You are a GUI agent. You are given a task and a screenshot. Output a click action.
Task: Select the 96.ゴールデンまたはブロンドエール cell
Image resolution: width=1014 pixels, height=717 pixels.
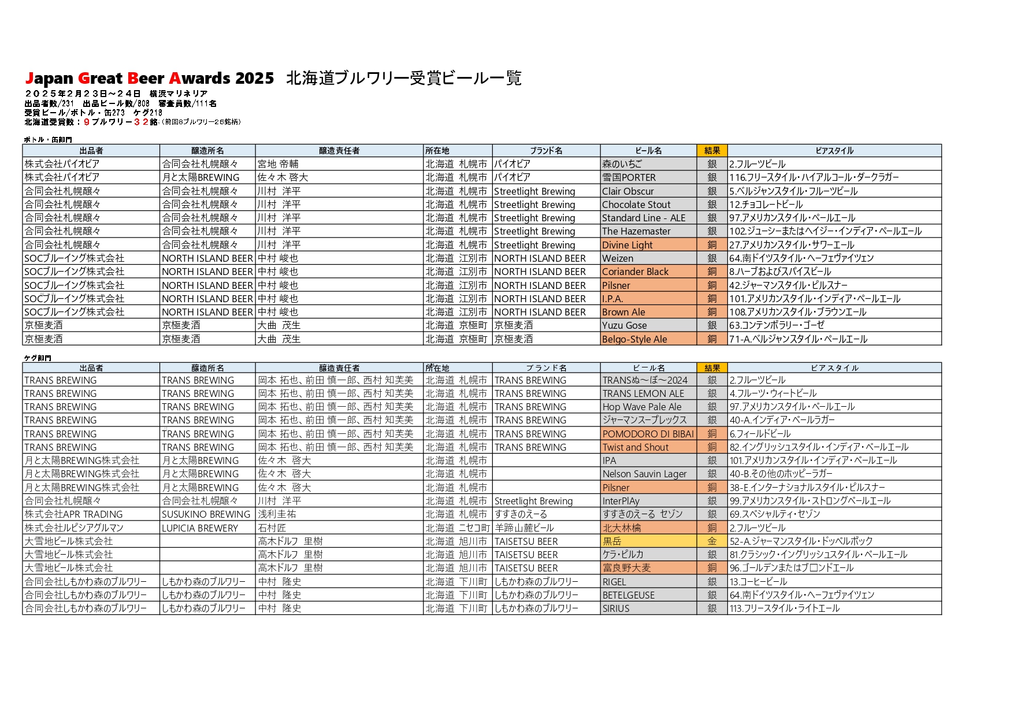[834, 568]
